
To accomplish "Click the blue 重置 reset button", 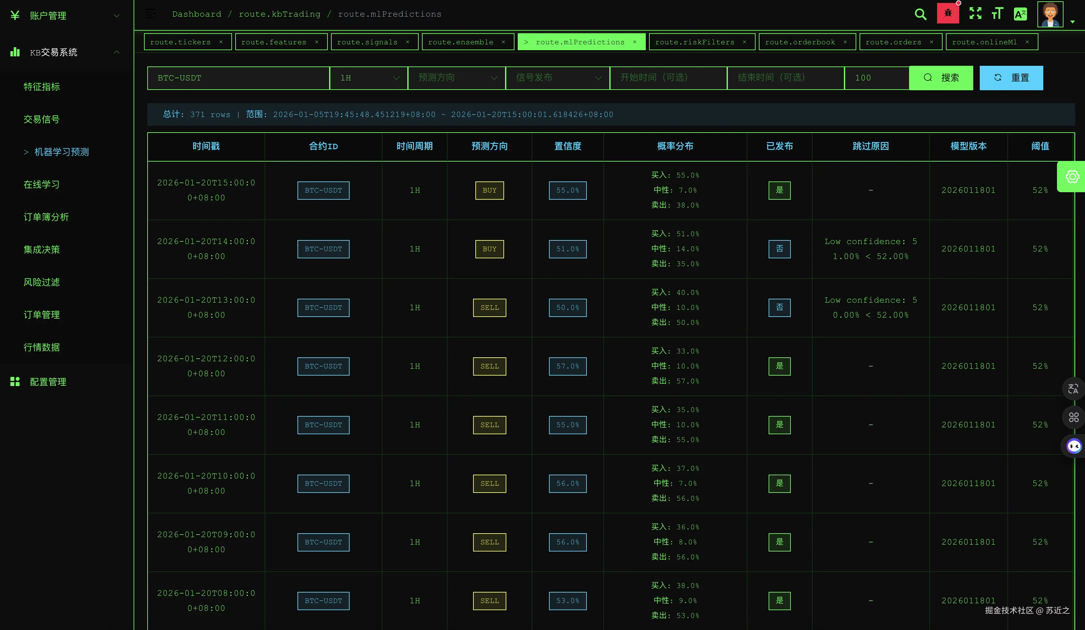I will click(1011, 78).
